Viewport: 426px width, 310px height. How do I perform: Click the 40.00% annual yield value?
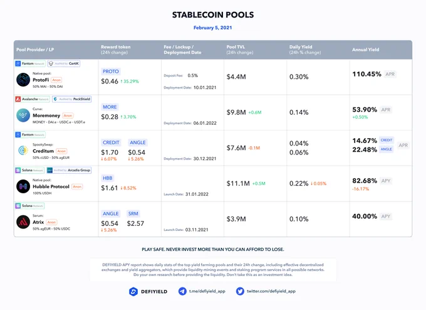365,216
